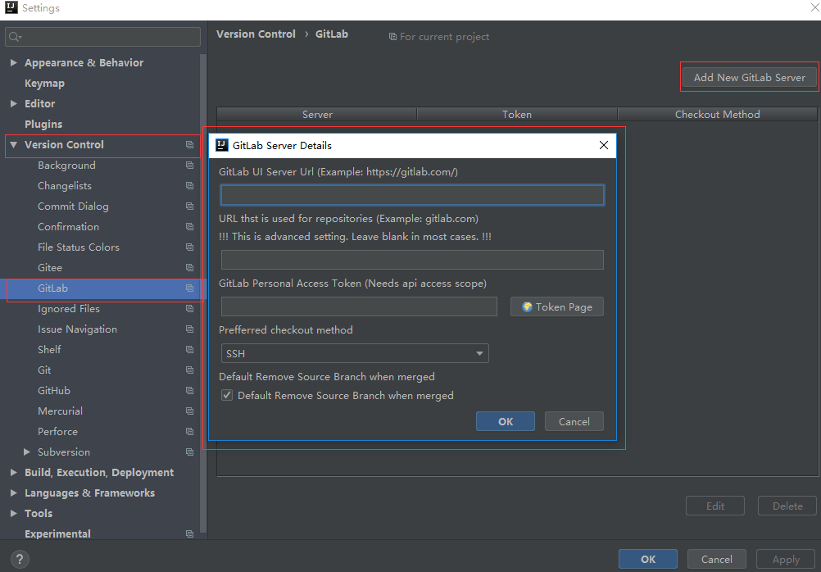This screenshot has width=821, height=572.
Task: Open the Prefferred checkout method SSH dropdown
Action: click(355, 353)
